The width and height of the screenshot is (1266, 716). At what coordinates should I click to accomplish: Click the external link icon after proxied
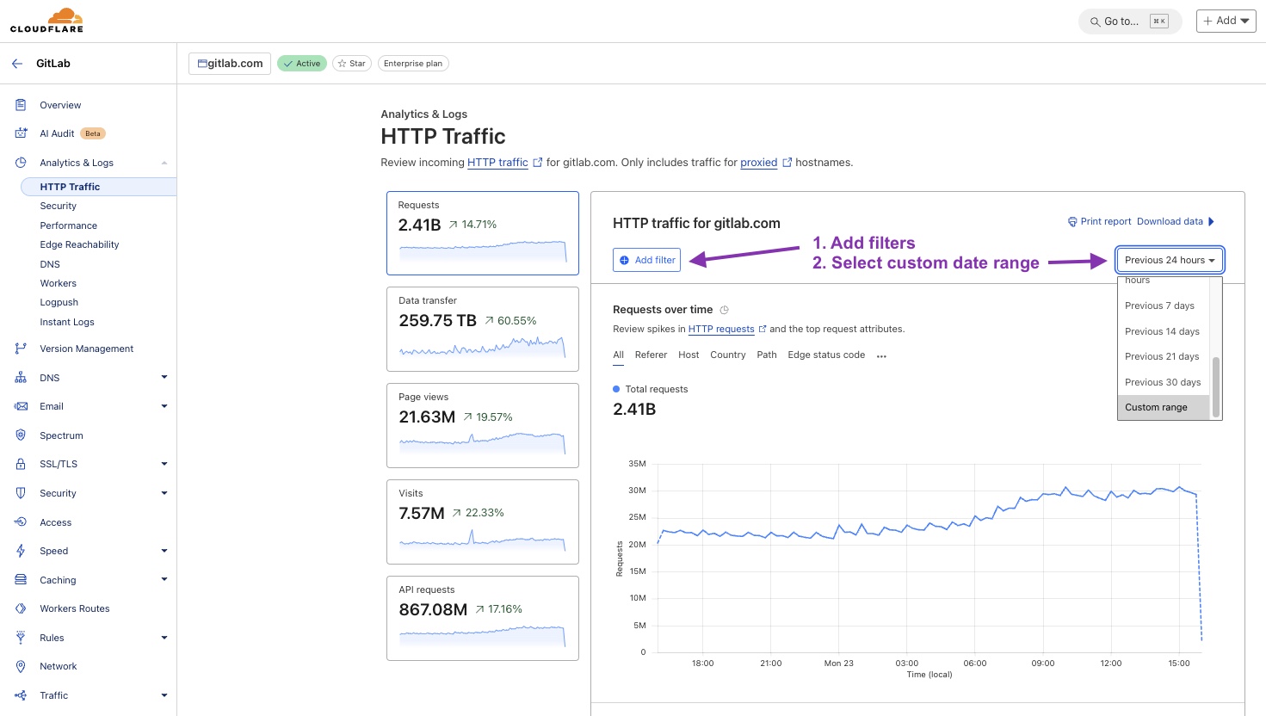pos(787,163)
